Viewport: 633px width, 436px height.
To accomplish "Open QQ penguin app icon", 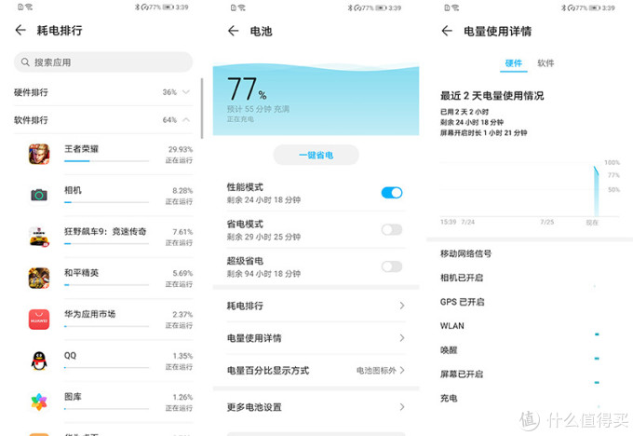I will tap(39, 361).
